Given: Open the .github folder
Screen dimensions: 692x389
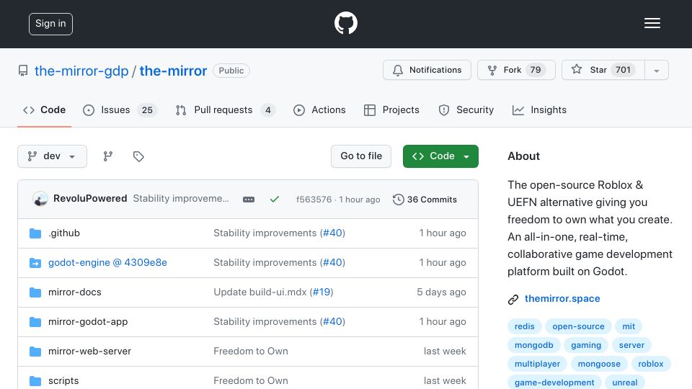Looking at the screenshot, I should (64, 233).
